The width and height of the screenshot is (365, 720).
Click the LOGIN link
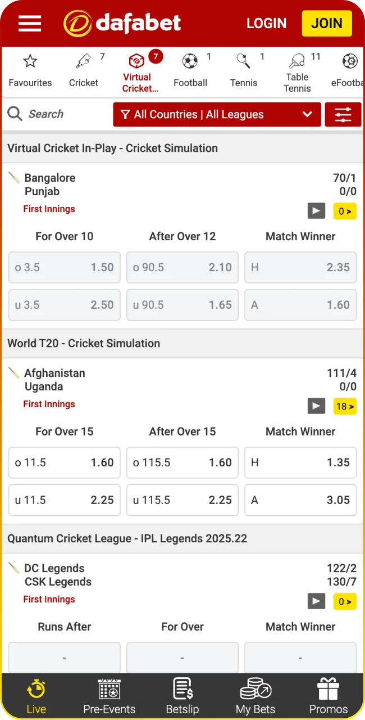(x=266, y=23)
